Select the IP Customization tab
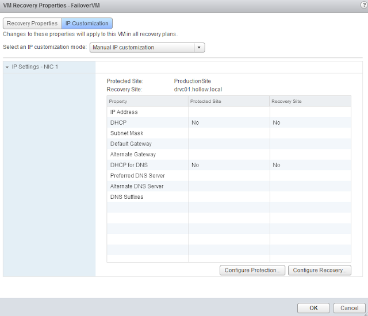368x316 pixels. tap(87, 24)
